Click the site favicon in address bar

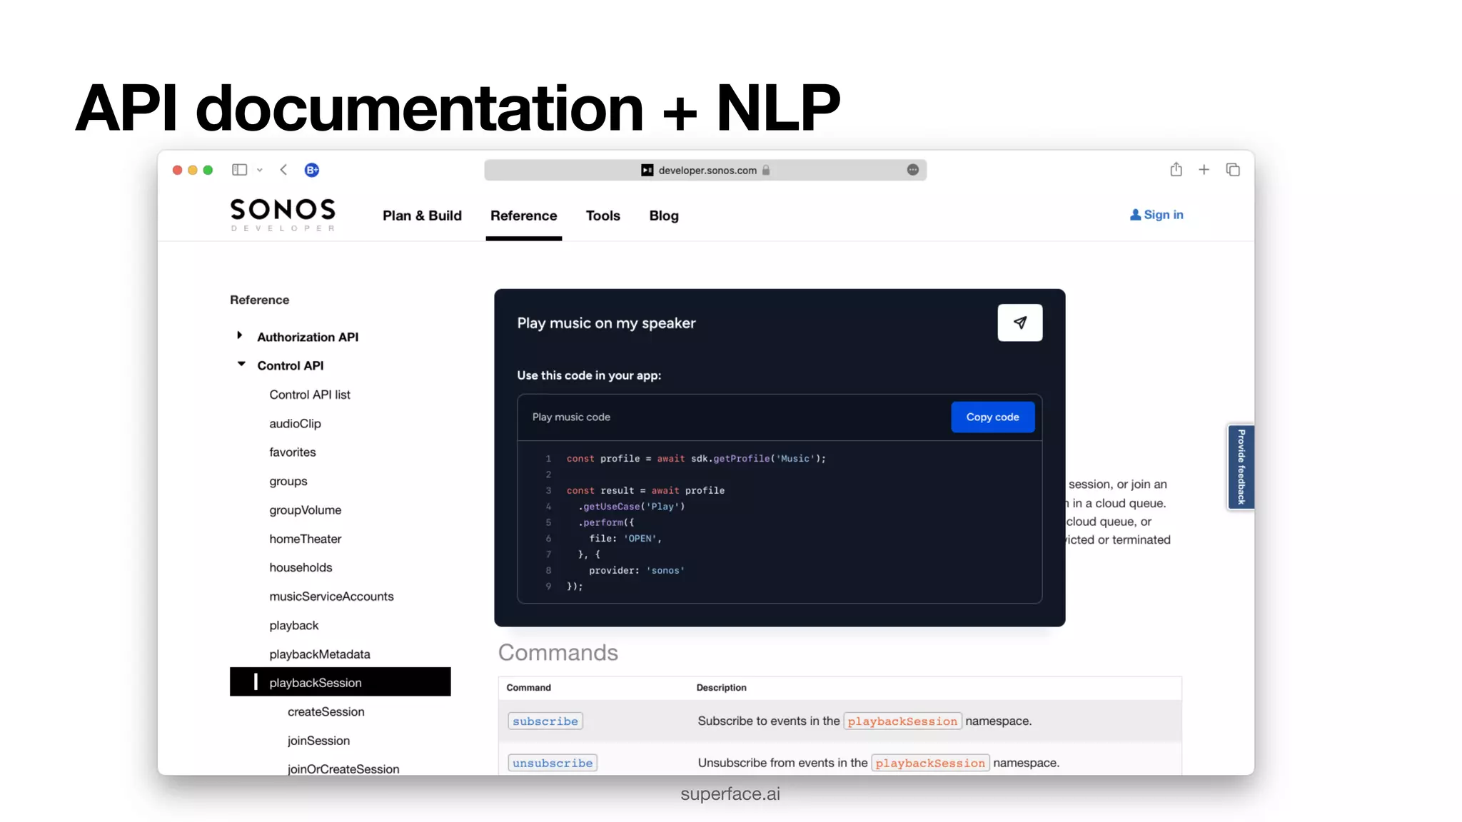647,170
